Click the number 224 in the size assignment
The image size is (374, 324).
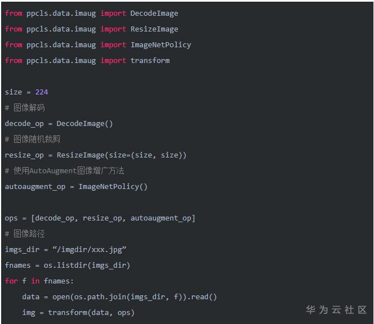[42, 92]
